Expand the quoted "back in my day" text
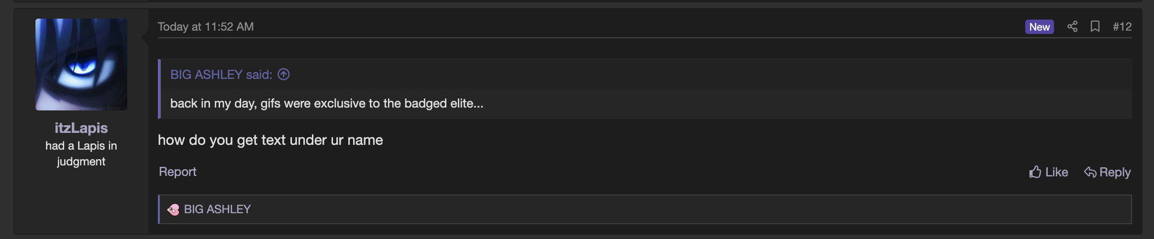 (327, 104)
